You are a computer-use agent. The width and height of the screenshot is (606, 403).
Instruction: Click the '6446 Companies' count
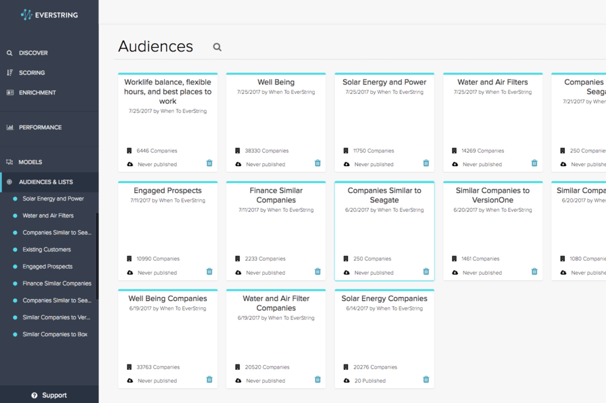157,151
